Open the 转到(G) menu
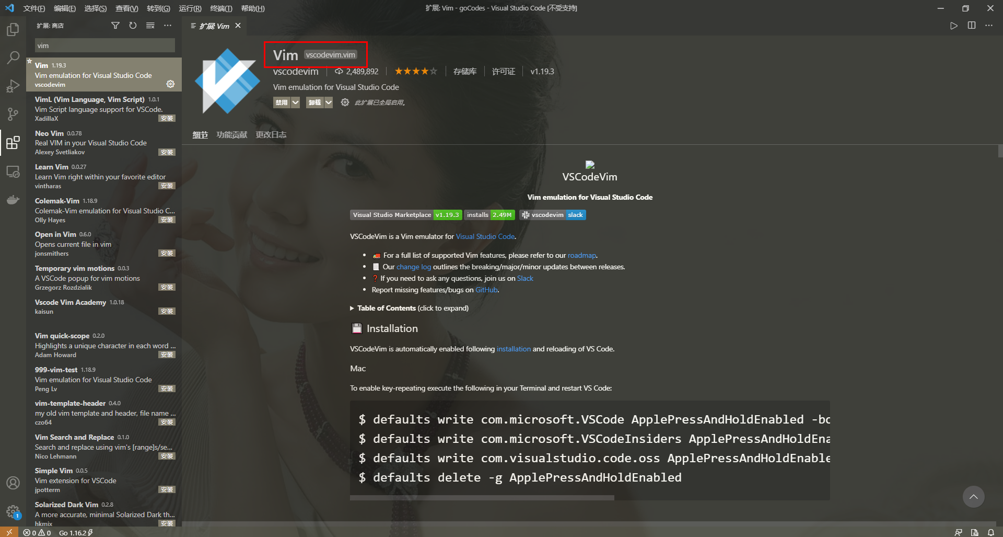This screenshot has height=537, width=1003. coord(158,8)
